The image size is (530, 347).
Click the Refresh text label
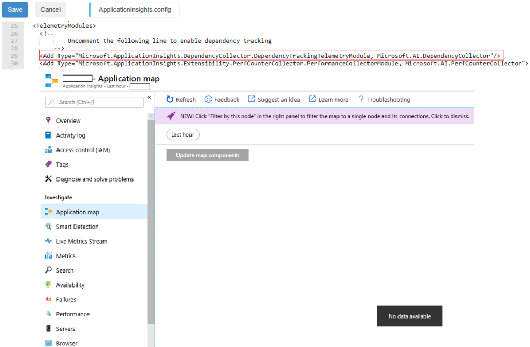pyautogui.click(x=186, y=100)
